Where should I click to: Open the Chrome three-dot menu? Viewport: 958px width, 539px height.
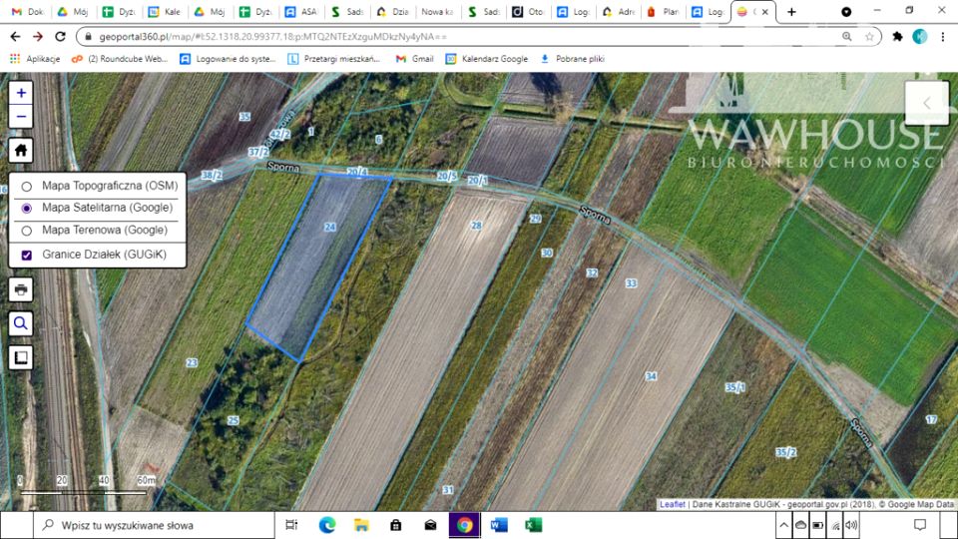pos(942,36)
